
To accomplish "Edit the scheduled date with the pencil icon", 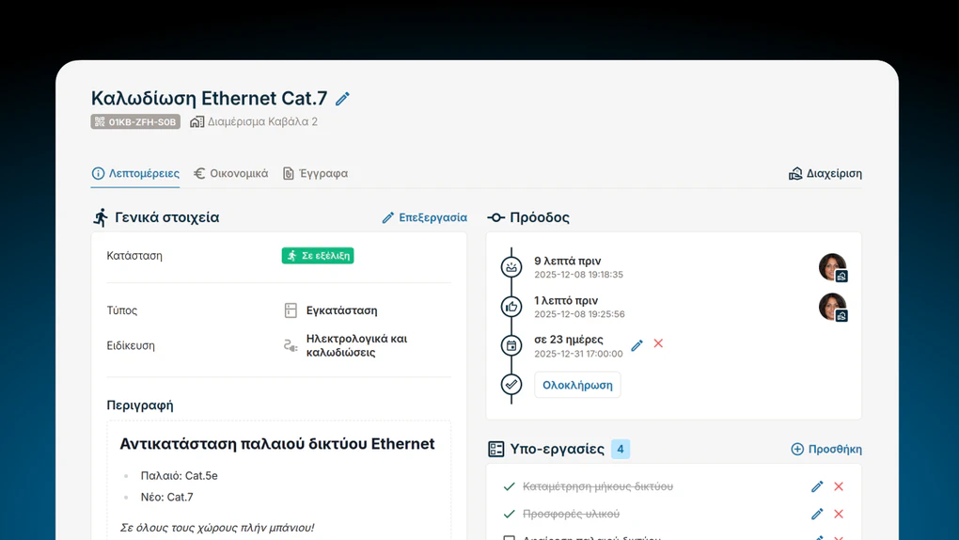I will click(637, 345).
